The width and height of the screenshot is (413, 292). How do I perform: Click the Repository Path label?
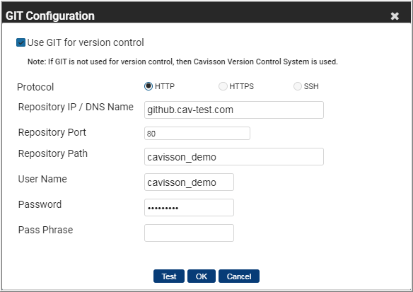coord(52,153)
